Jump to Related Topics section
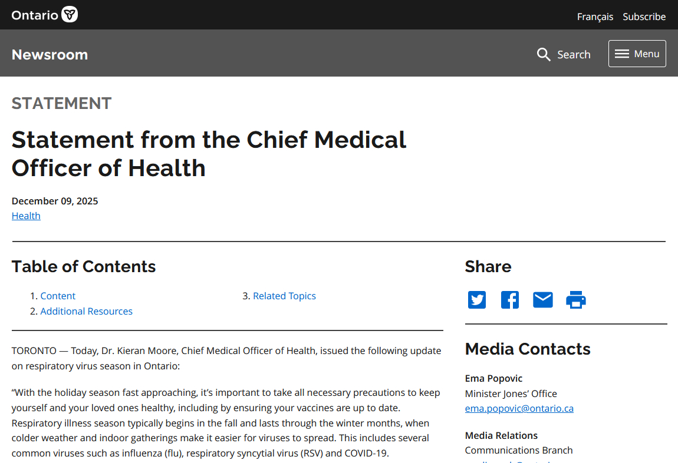The height and width of the screenshot is (463, 678). (284, 296)
